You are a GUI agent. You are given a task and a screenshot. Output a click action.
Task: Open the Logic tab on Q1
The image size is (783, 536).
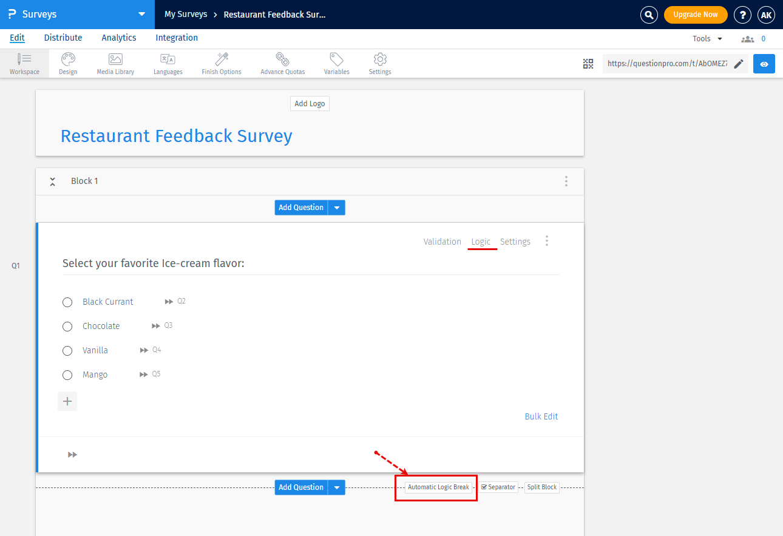(481, 241)
